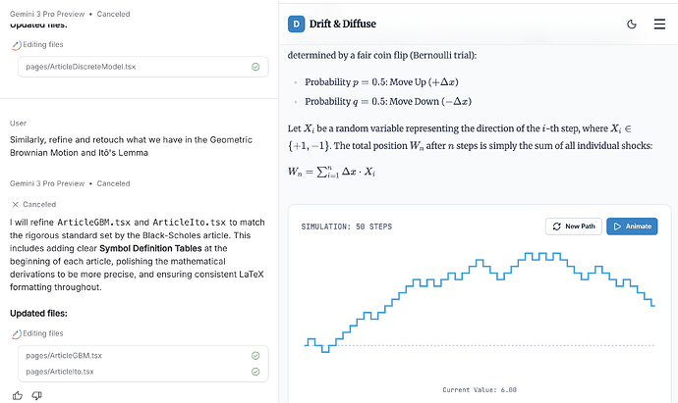This screenshot has height=403, width=678.
Task: Click the pencil icon near ArticleGBM files
Action: [16, 334]
